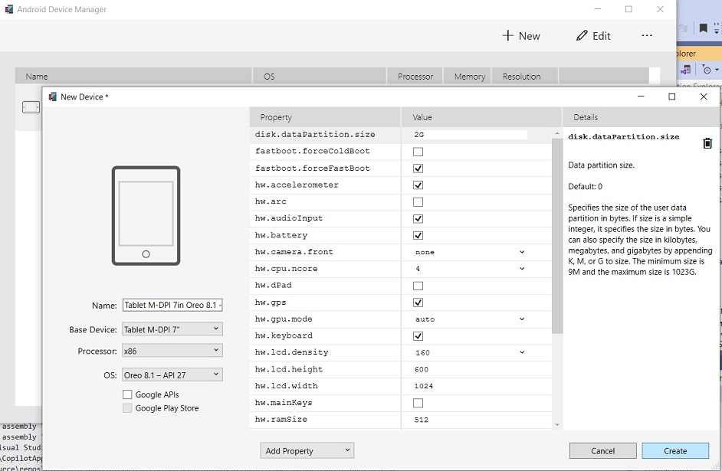
Task: Toggle hw.gps checkbox
Action: point(418,303)
